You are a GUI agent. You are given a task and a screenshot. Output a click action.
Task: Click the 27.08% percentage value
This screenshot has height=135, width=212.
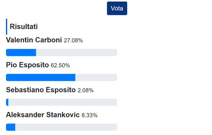coord(73,41)
